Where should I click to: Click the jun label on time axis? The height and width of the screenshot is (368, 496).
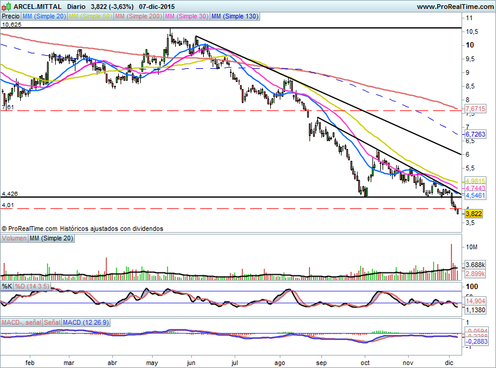pos(191,363)
